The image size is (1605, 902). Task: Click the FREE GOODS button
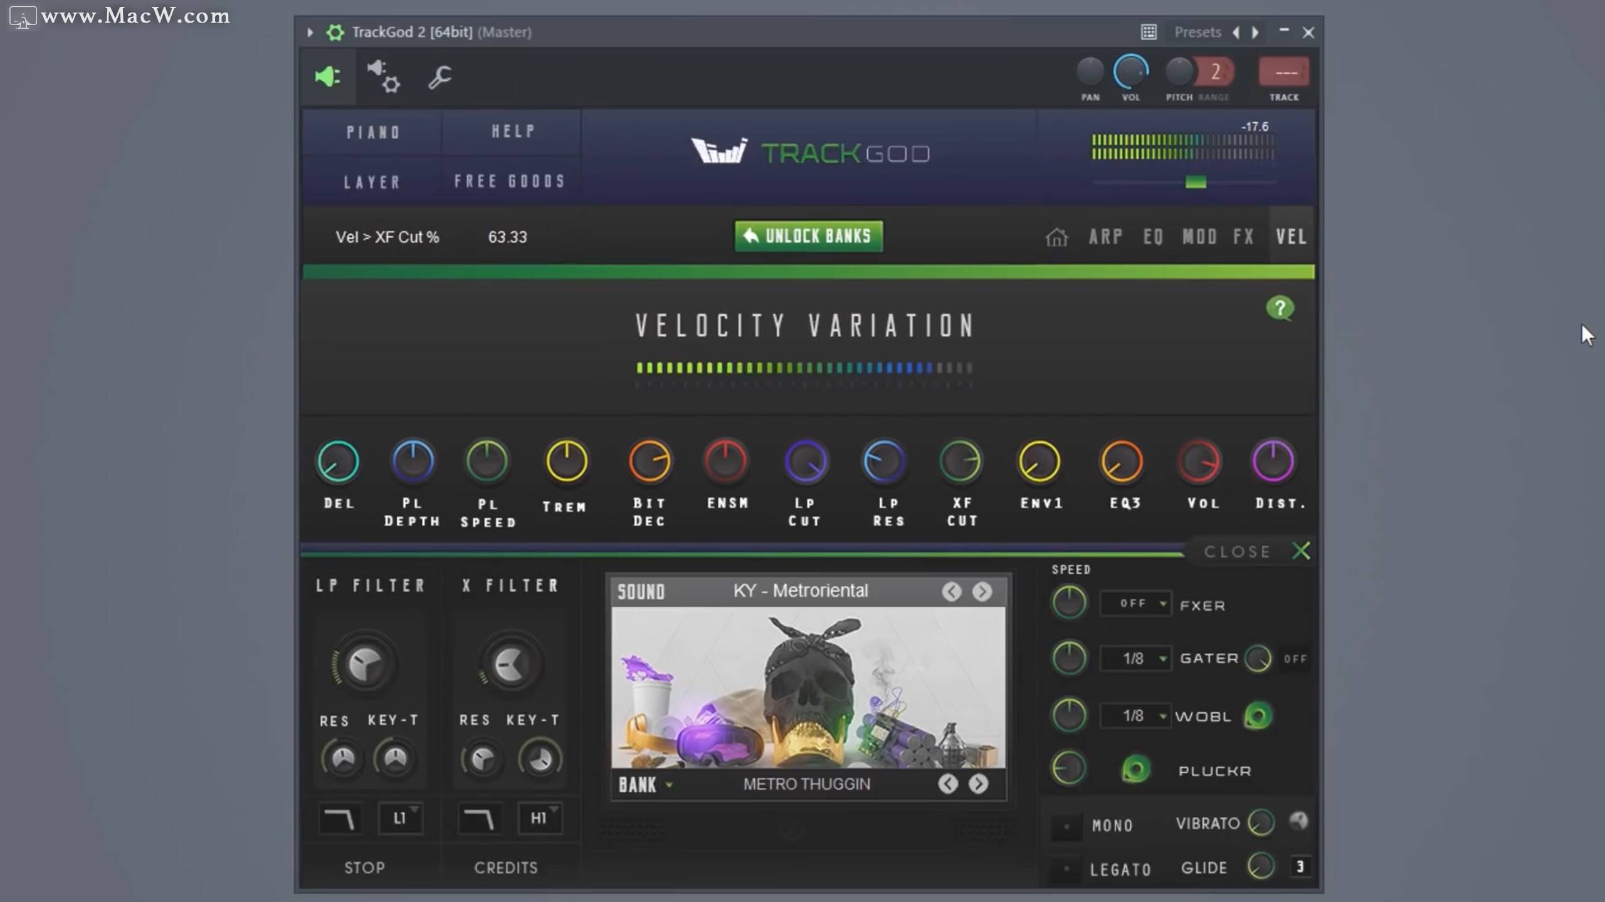[x=510, y=182]
